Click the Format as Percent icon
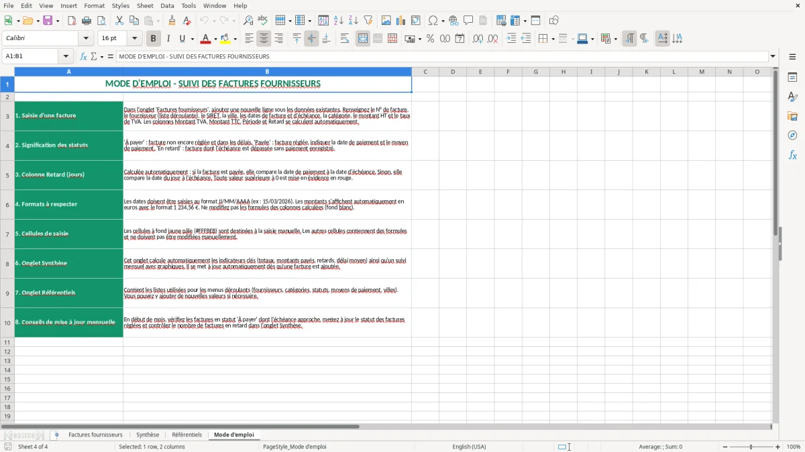The image size is (805, 452). click(x=430, y=39)
